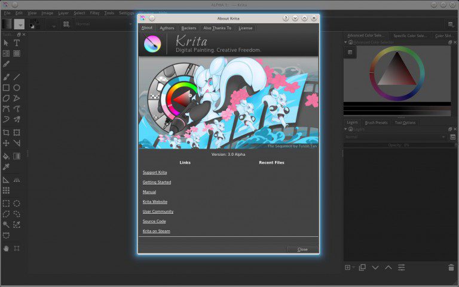Viewport: 459px width, 287px height.
Task: Select the Polyline tool
Action: (x=17, y=98)
